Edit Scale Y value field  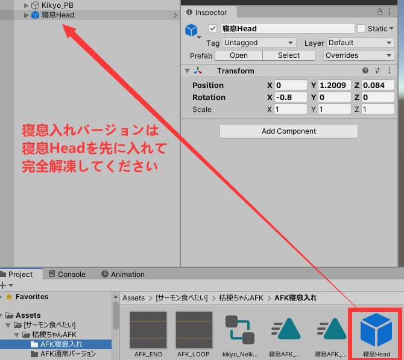(335, 110)
